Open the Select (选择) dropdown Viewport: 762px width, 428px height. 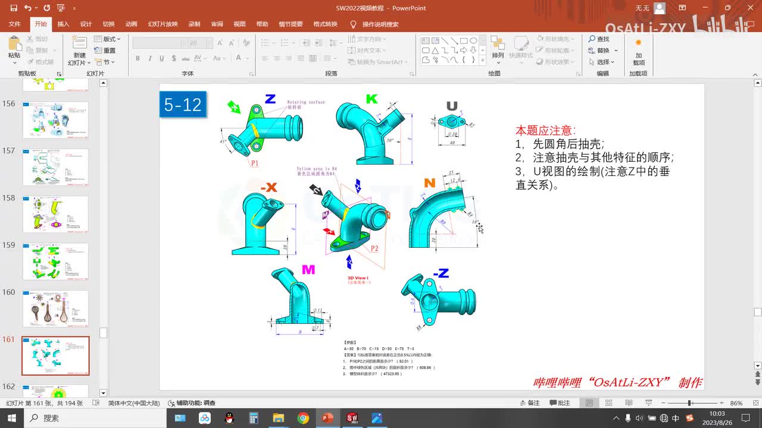[603, 62]
